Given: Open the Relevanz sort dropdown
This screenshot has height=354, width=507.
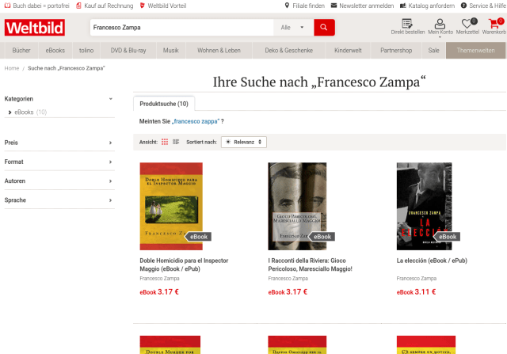Looking at the screenshot, I should click(244, 142).
